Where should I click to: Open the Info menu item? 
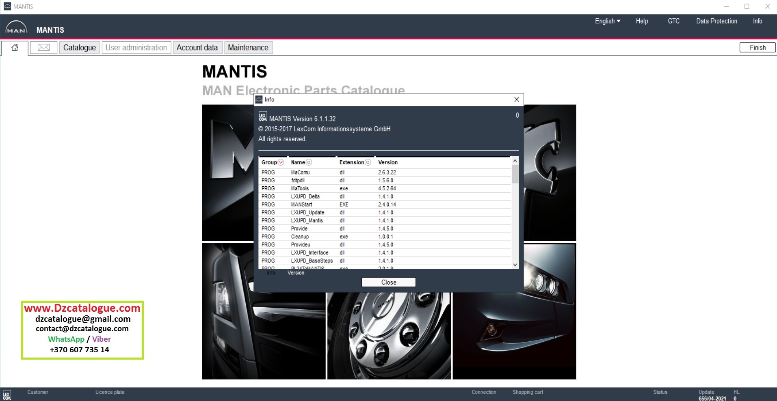pos(758,21)
